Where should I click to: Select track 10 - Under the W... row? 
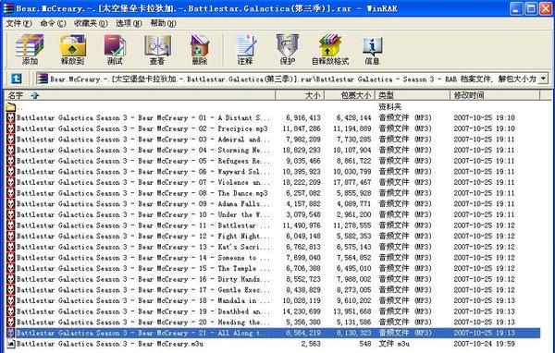[273, 214]
